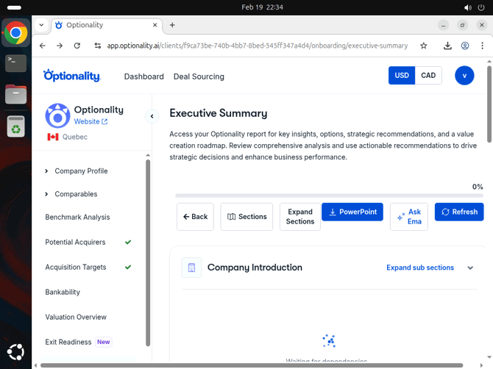The height and width of the screenshot is (369, 493).
Task: Click the 'Quebec' location text
Action: [75, 137]
